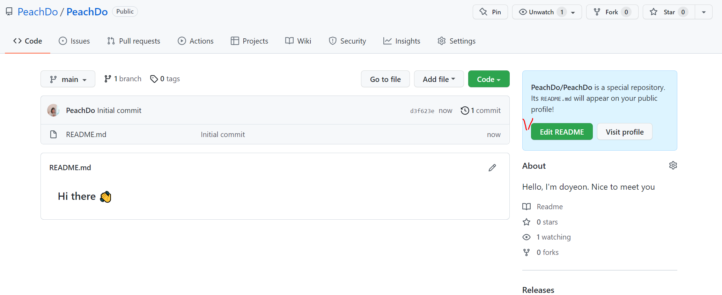The height and width of the screenshot is (295, 722).
Task: Click the history clock icon
Action: click(465, 111)
